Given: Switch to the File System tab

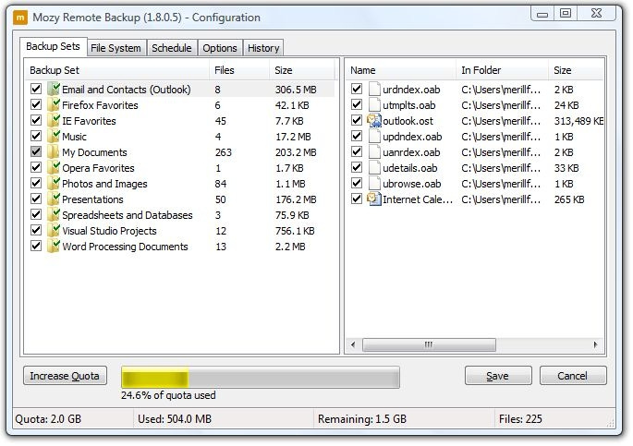Looking at the screenshot, I should point(116,48).
